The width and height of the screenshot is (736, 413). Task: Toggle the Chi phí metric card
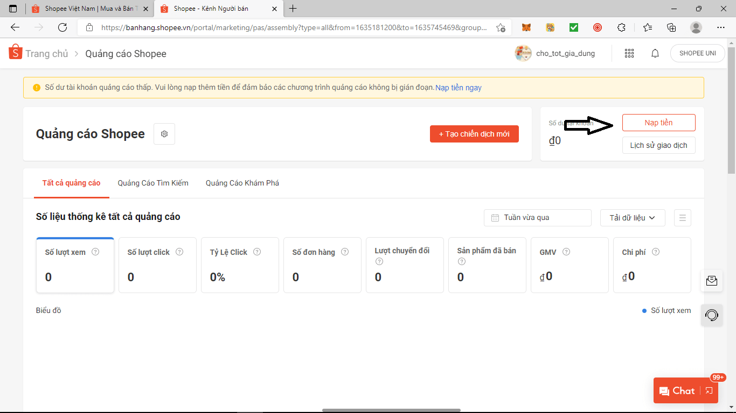(651, 265)
